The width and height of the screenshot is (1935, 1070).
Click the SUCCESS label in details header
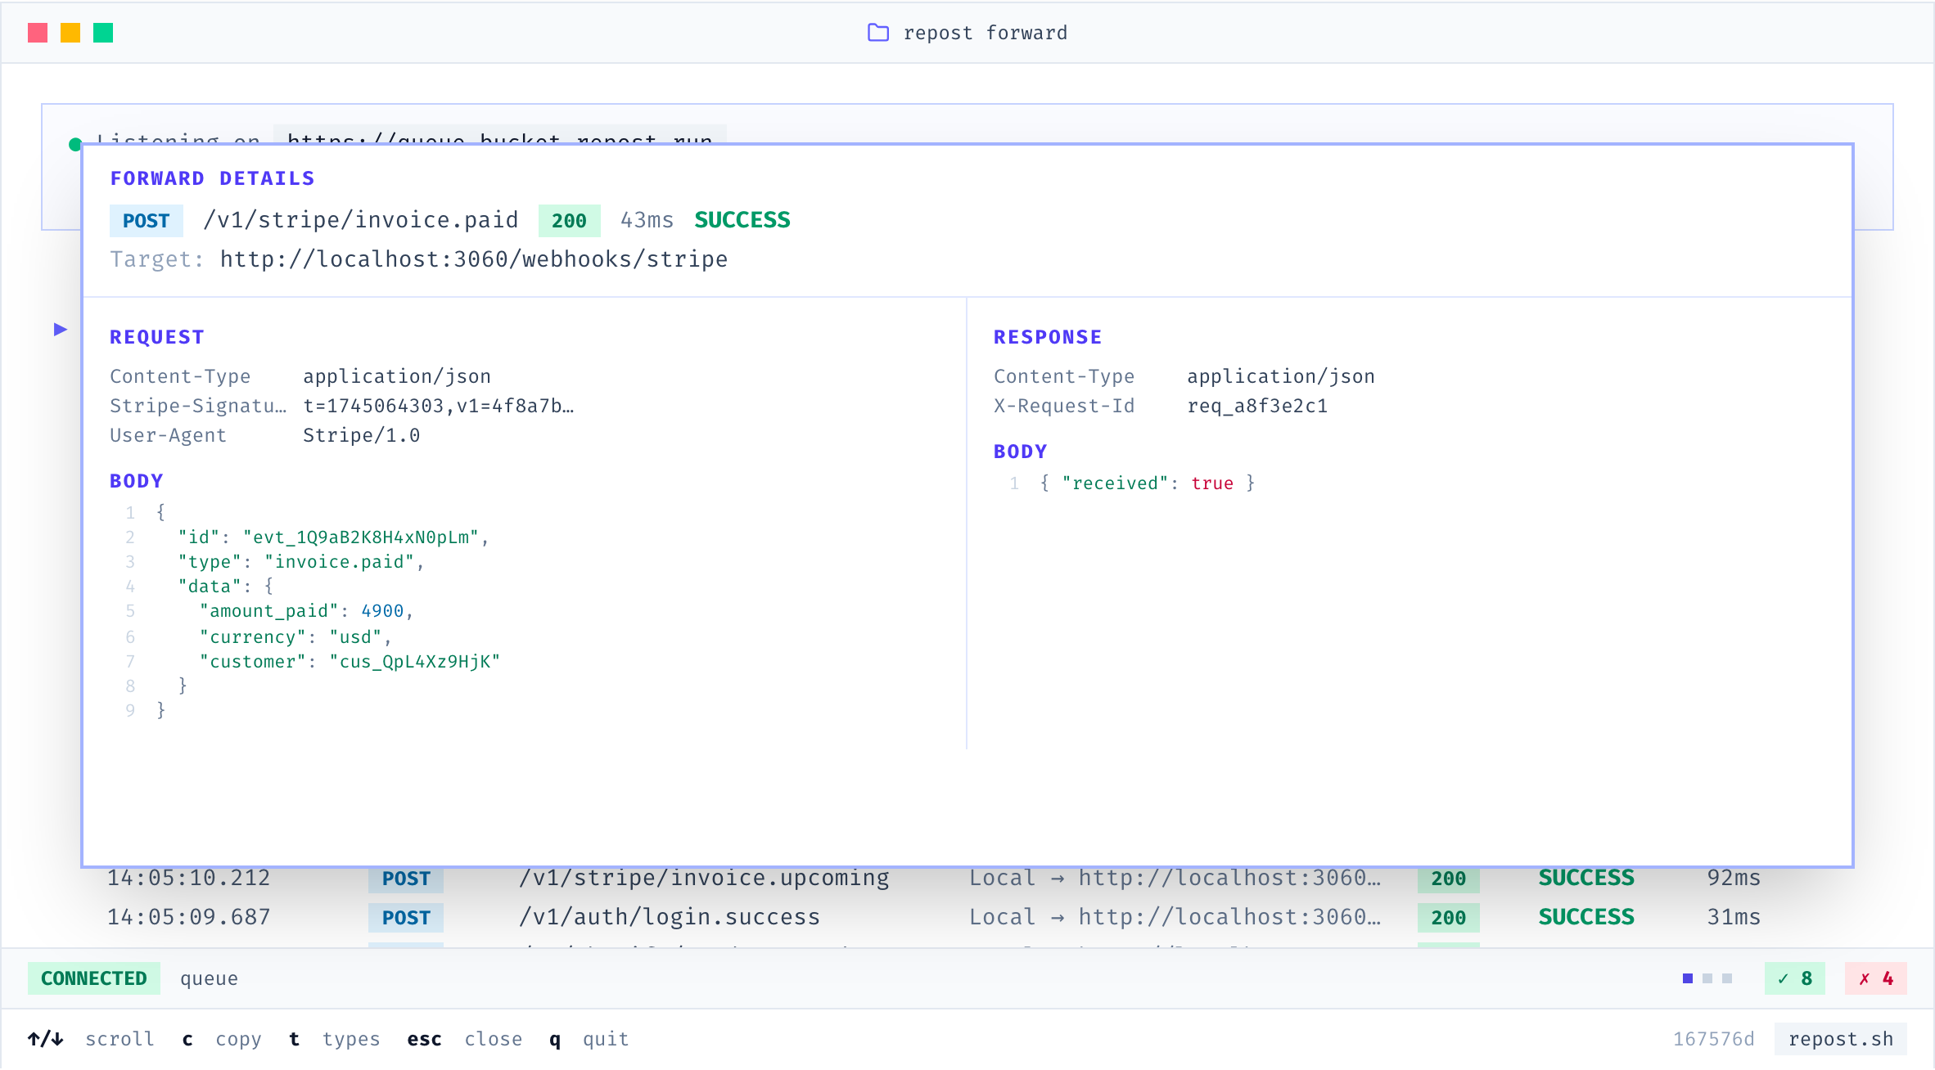click(x=742, y=220)
